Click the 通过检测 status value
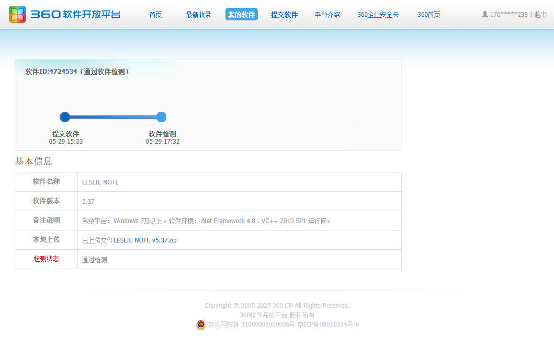554x348 pixels. [x=94, y=260]
